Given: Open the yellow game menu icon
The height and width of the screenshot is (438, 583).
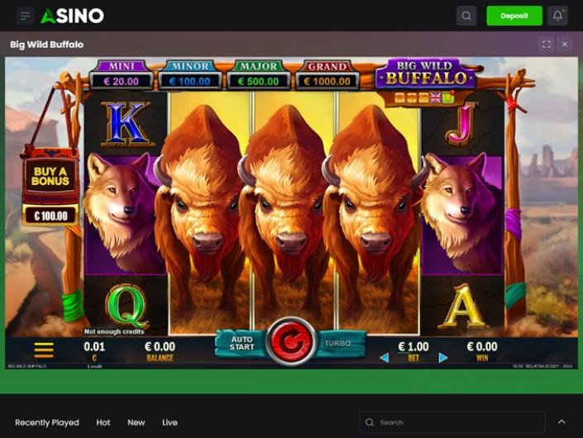Looking at the screenshot, I should point(44,350).
